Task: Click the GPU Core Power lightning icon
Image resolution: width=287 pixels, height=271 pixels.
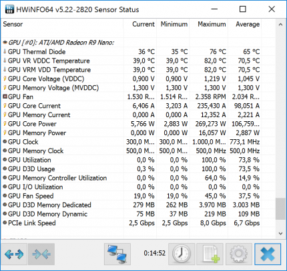Action: coord(5,124)
